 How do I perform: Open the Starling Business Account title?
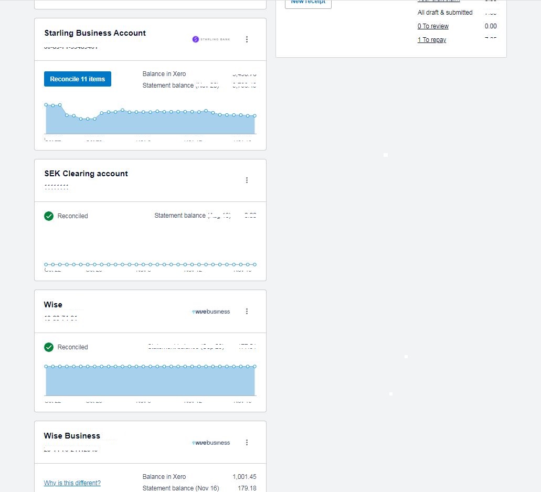coord(95,33)
